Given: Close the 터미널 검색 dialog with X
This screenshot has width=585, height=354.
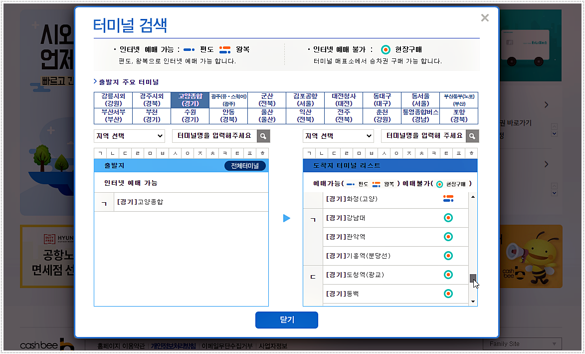Looking at the screenshot, I should 485,17.
